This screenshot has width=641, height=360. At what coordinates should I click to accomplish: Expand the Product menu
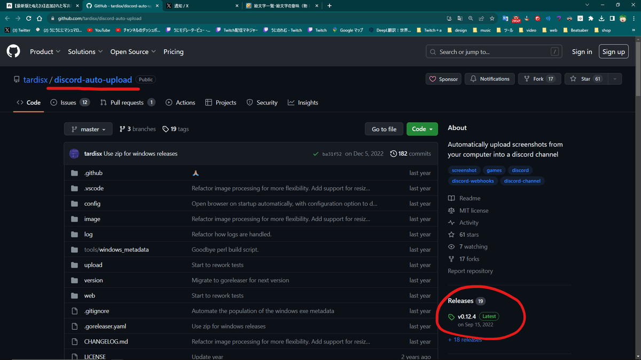tap(45, 52)
